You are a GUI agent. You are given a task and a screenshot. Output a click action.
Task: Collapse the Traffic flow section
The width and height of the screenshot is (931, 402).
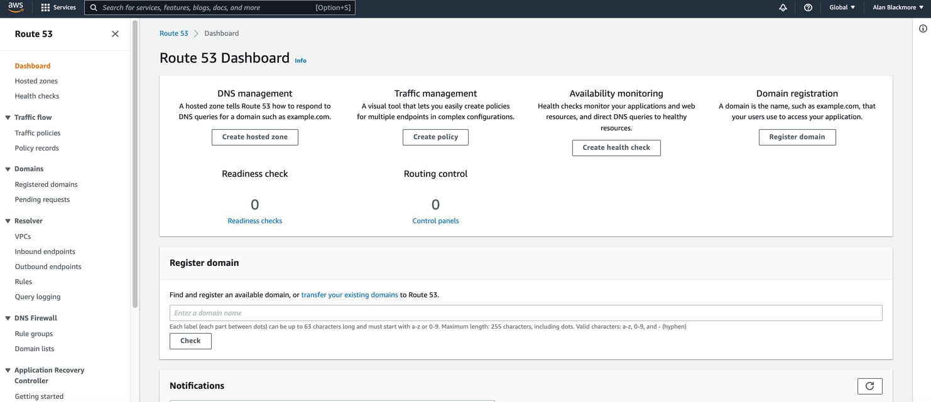pyautogui.click(x=6, y=117)
